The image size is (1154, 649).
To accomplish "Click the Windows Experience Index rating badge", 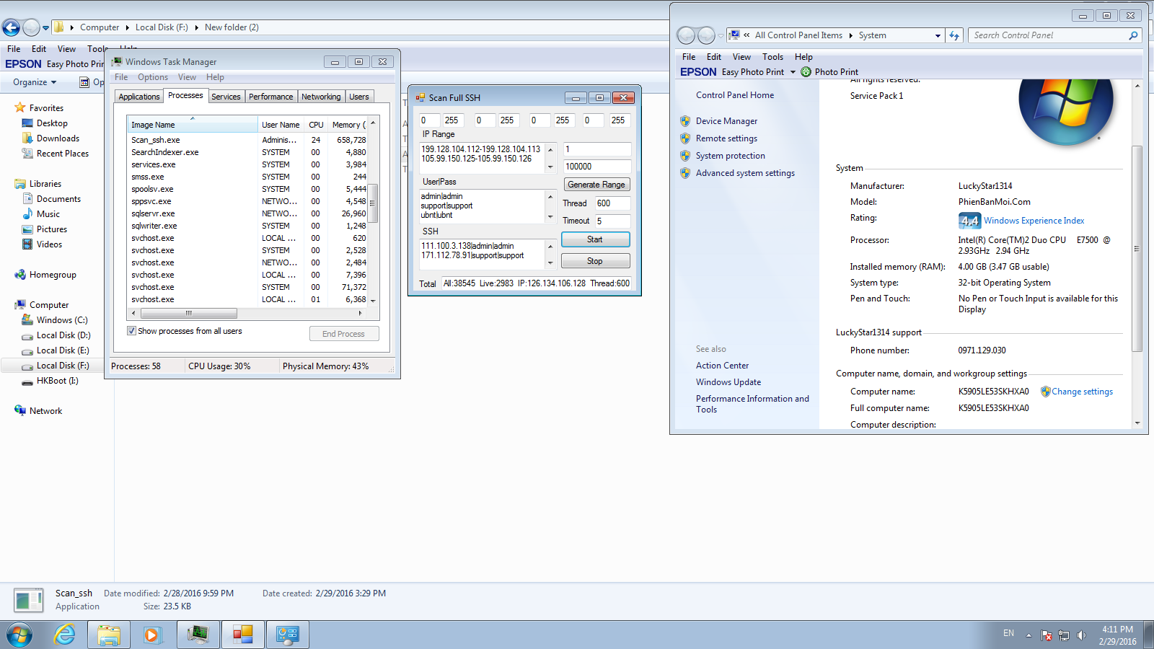I will point(969,221).
